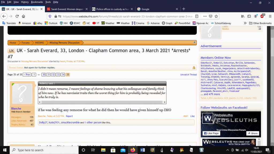Open the Firefox library icon
Image resolution: width=274 pixels, height=154 pixels.
[243, 16]
